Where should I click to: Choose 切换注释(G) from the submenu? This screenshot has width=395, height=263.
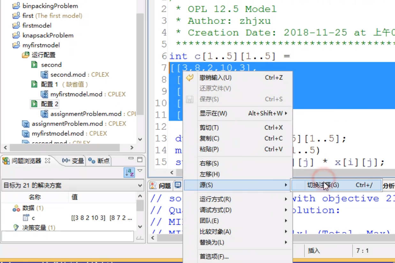(336, 185)
